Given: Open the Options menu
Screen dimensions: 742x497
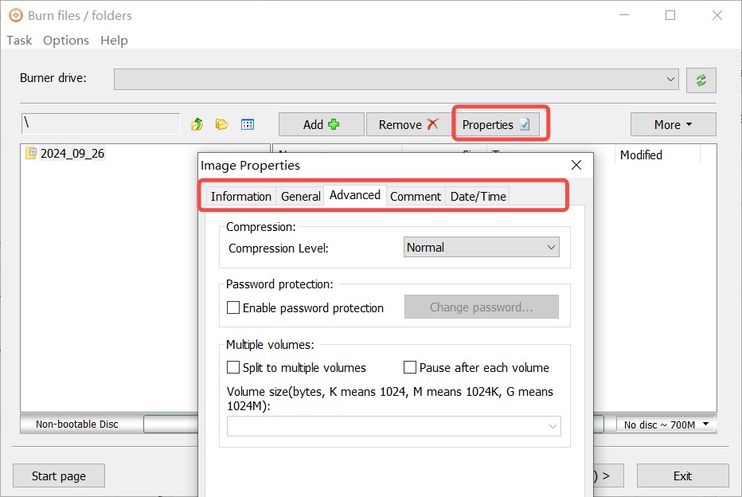Looking at the screenshot, I should (66, 41).
